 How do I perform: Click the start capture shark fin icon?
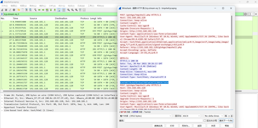[2, 10]
